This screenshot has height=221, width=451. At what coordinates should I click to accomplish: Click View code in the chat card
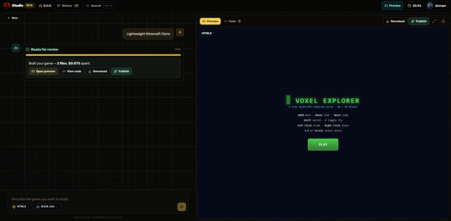72,71
